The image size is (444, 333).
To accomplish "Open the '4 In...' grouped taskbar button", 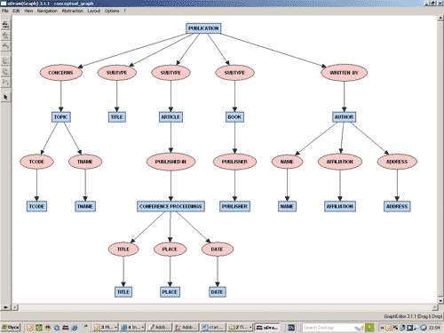I will 132,328.
